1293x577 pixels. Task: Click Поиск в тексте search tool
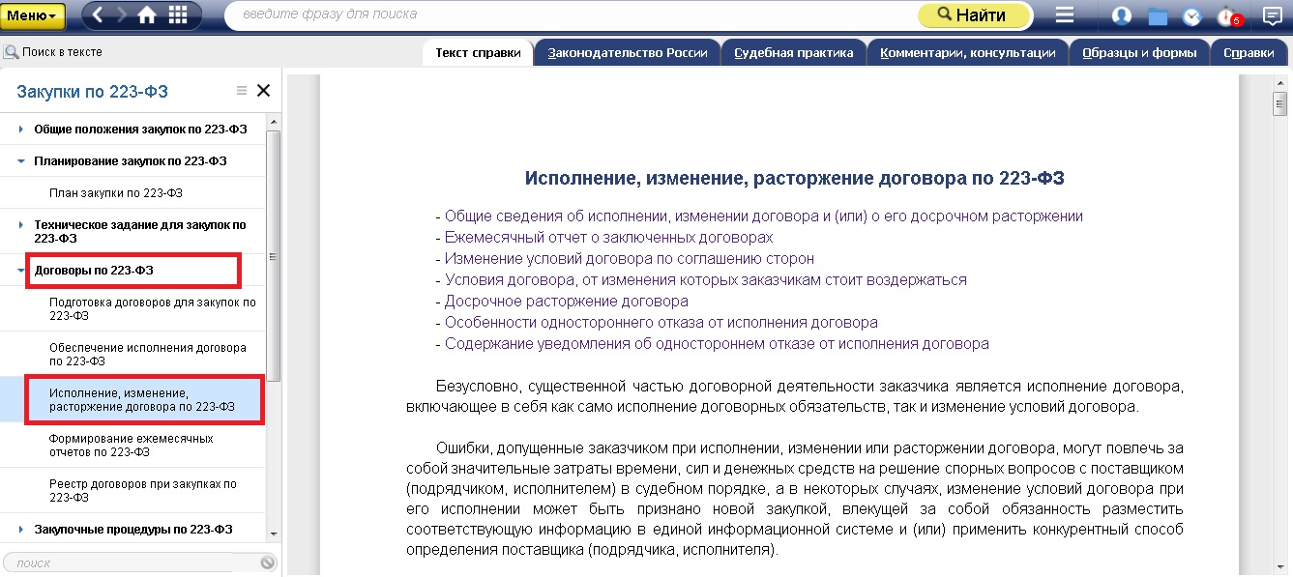(53, 52)
